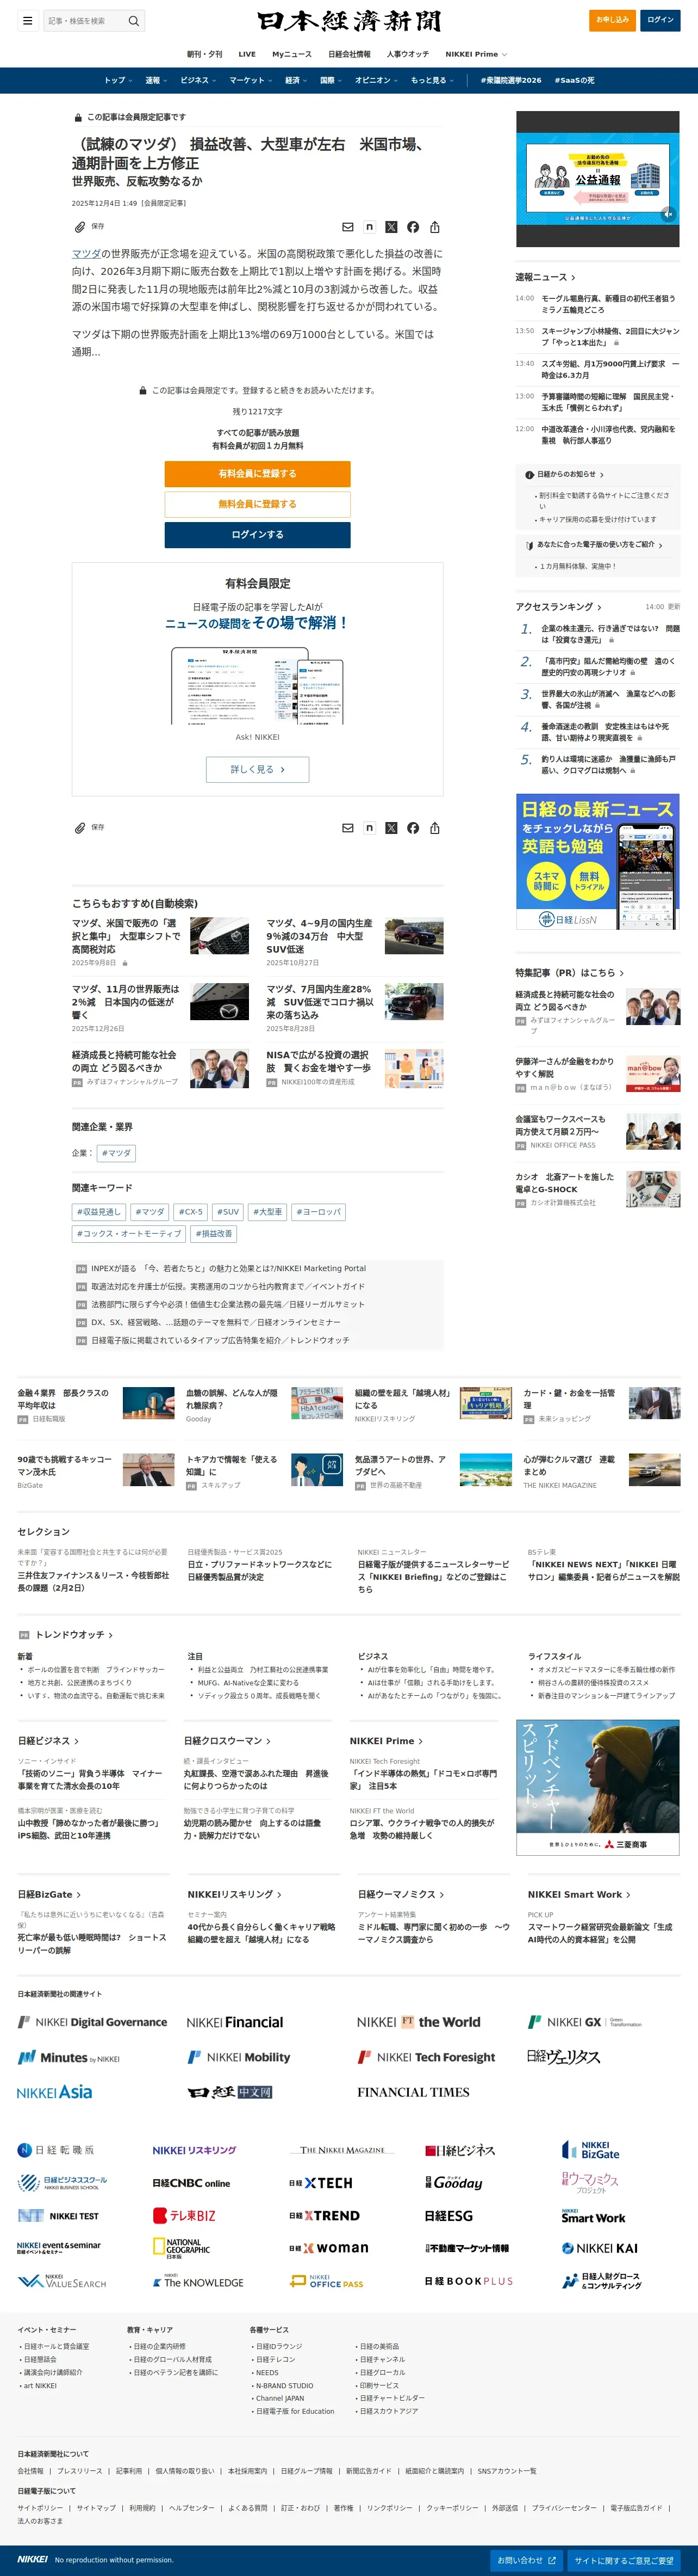Image resolution: width=698 pixels, height=2576 pixels.
Task: Expand the オピニオン navigation dropdown
Action: coord(377,80)
